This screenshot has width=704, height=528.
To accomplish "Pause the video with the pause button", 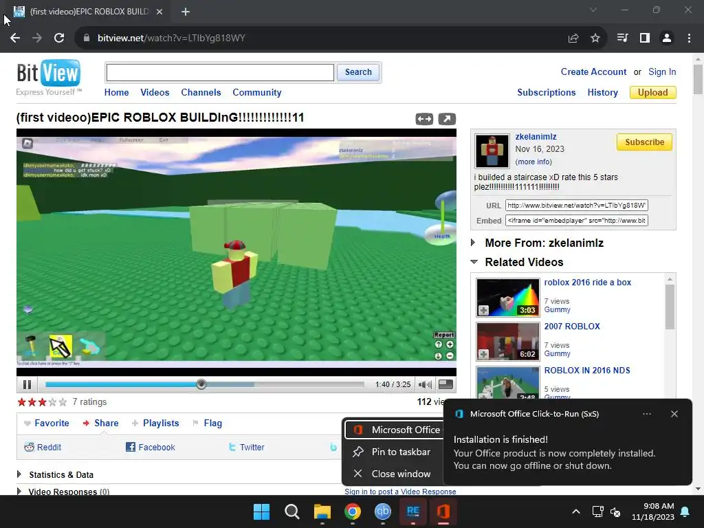I will tap(27, 384).
